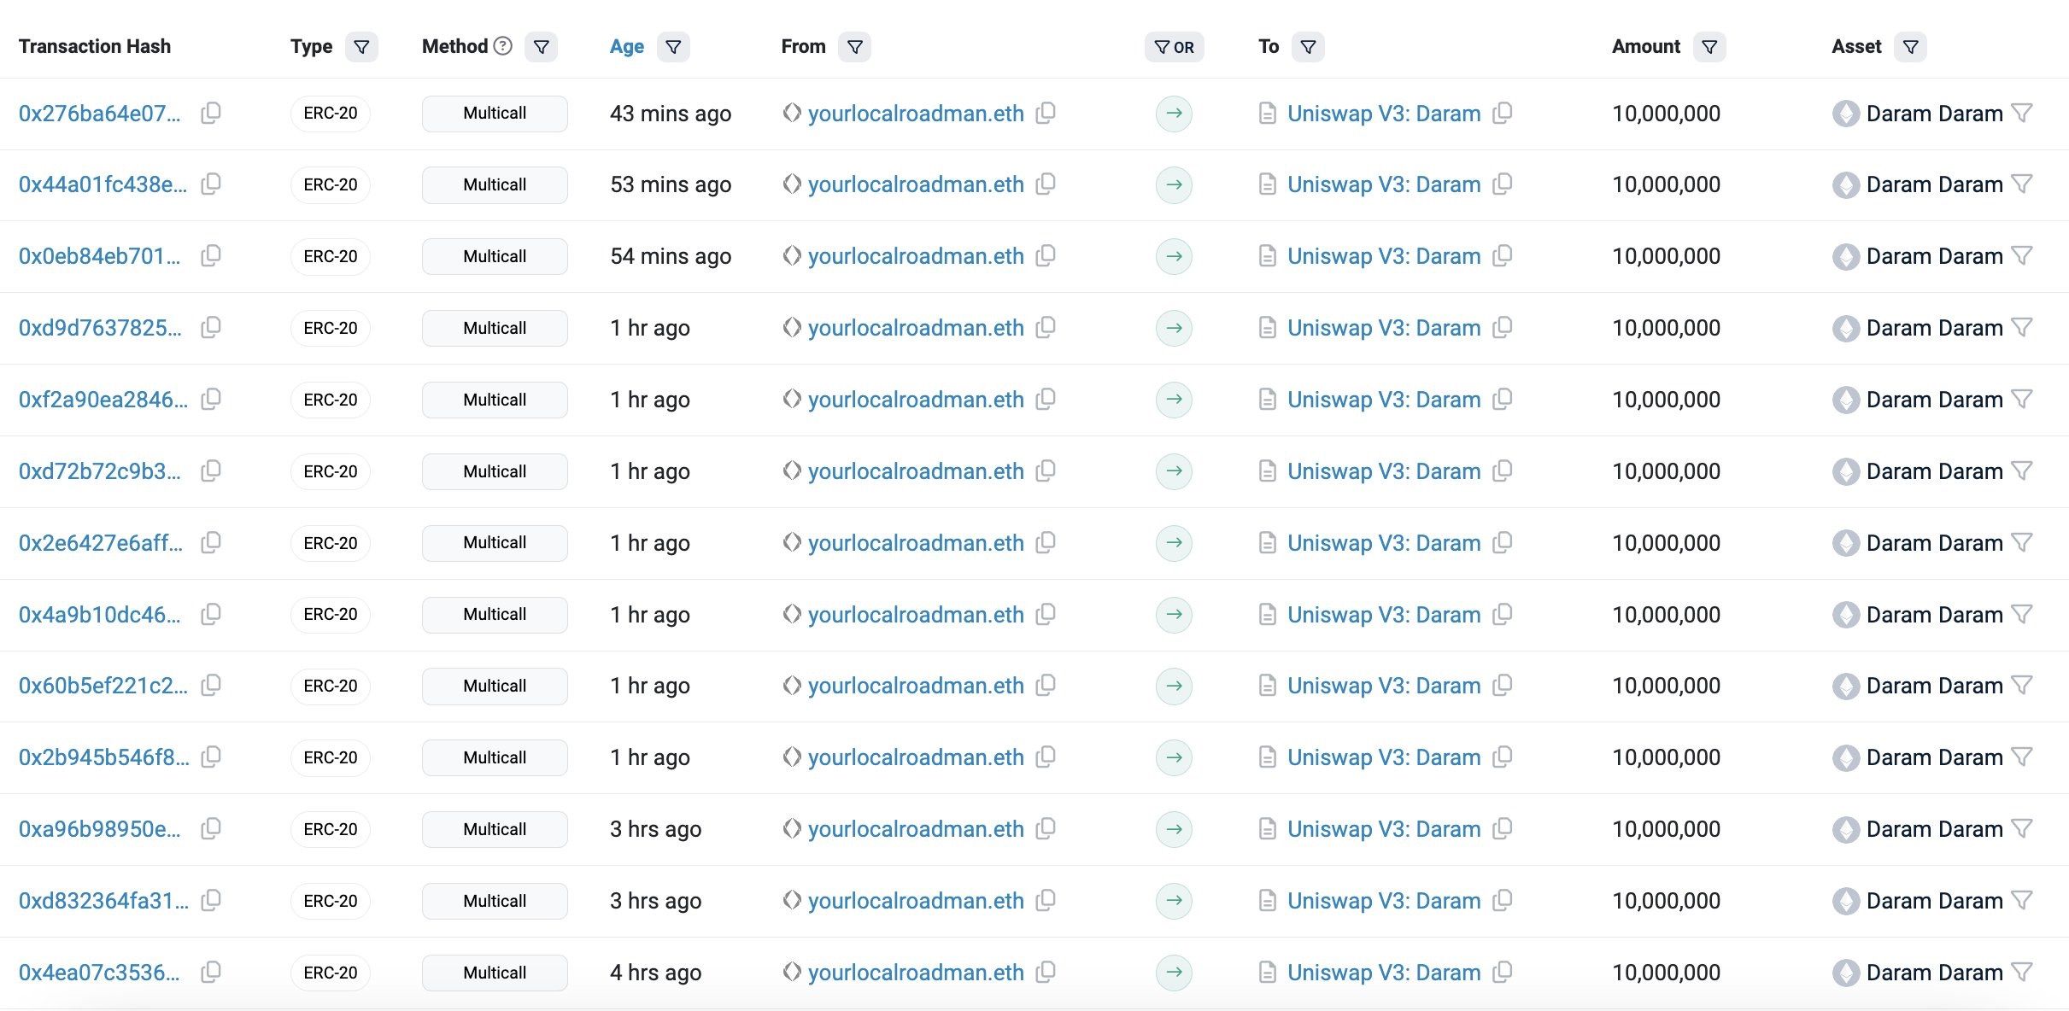Open the From column filter
The image size is (2069, 1011).
point(854,47)
